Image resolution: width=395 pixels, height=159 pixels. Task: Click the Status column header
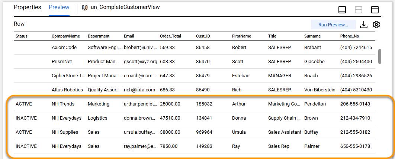point(22,36)
